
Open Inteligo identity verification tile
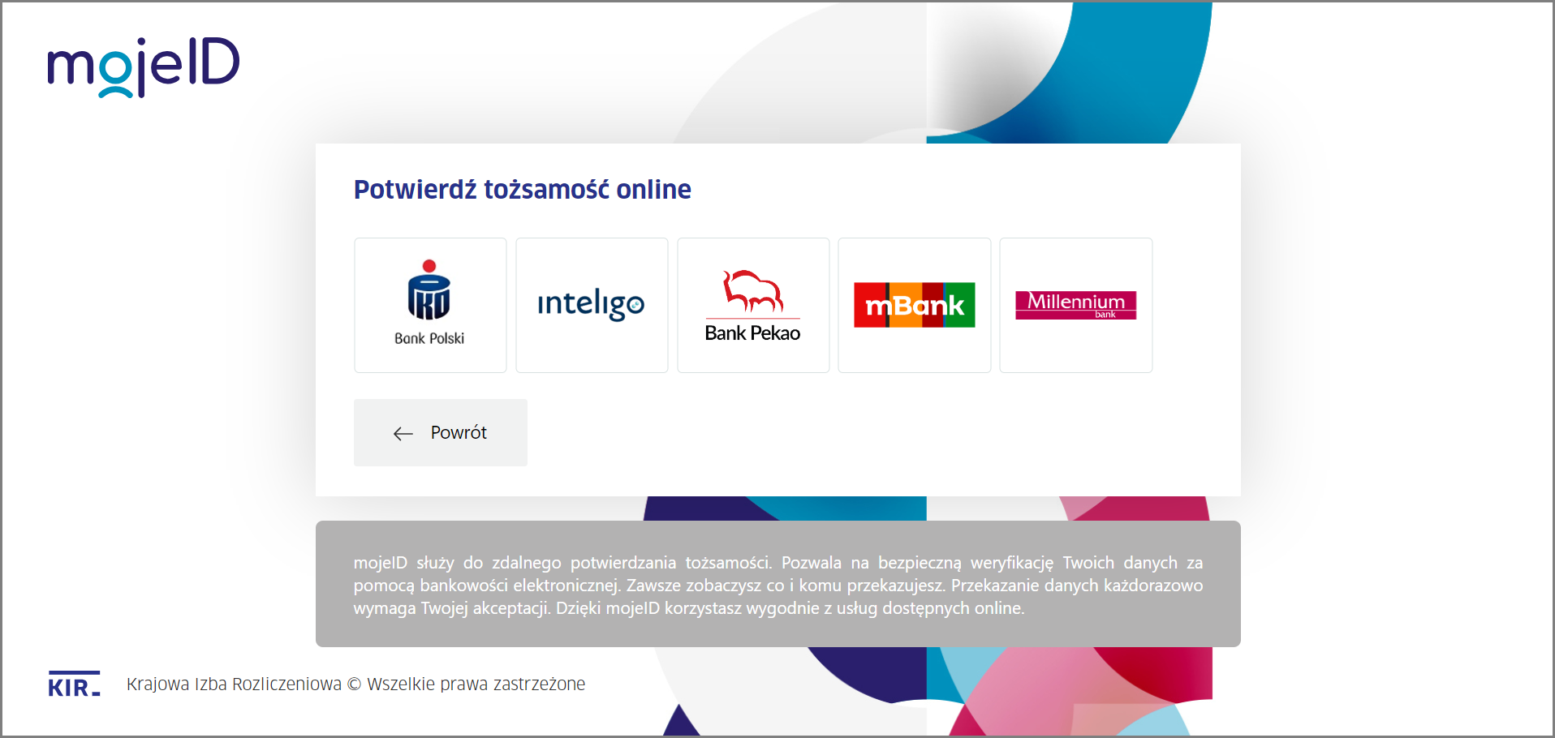(x=591, y=304)
